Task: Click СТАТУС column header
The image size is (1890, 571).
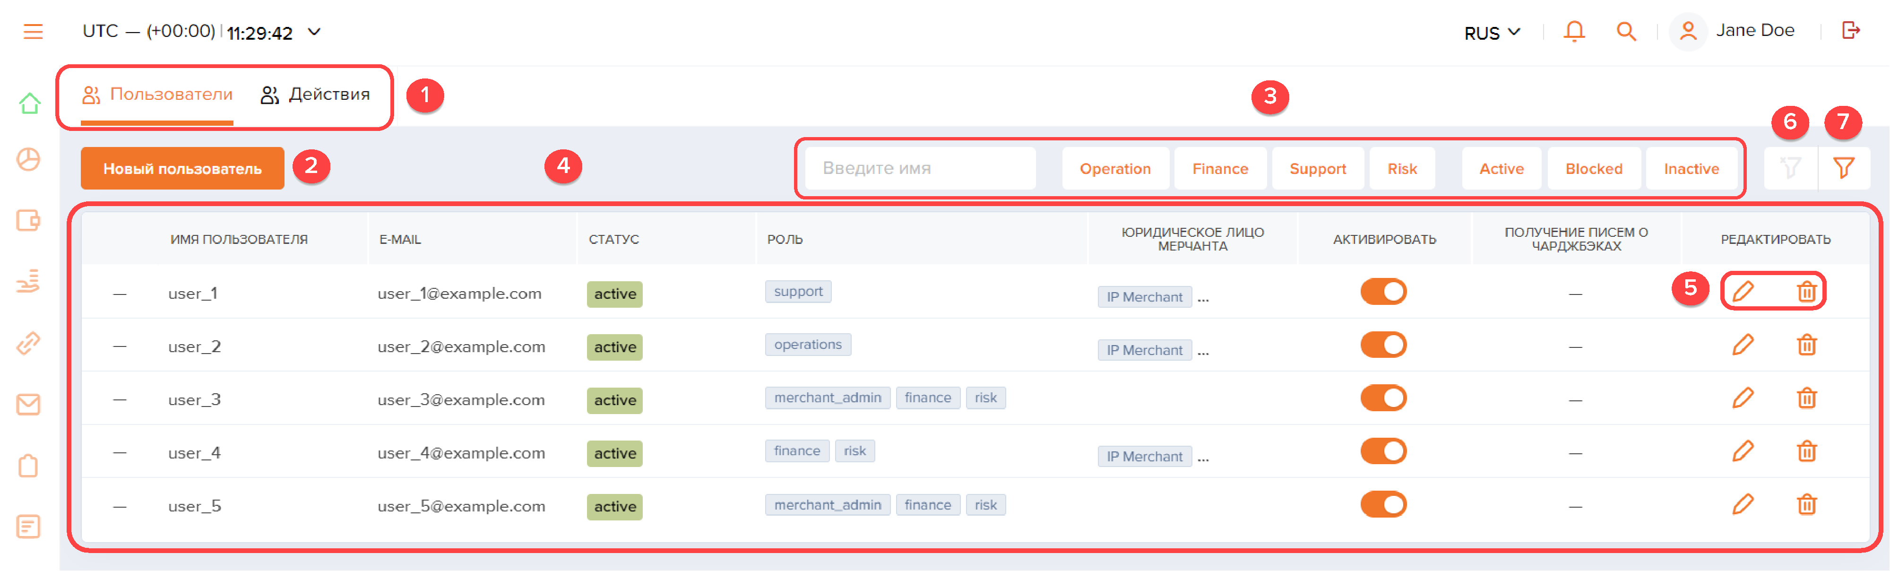Action: (x=613, y=239)
